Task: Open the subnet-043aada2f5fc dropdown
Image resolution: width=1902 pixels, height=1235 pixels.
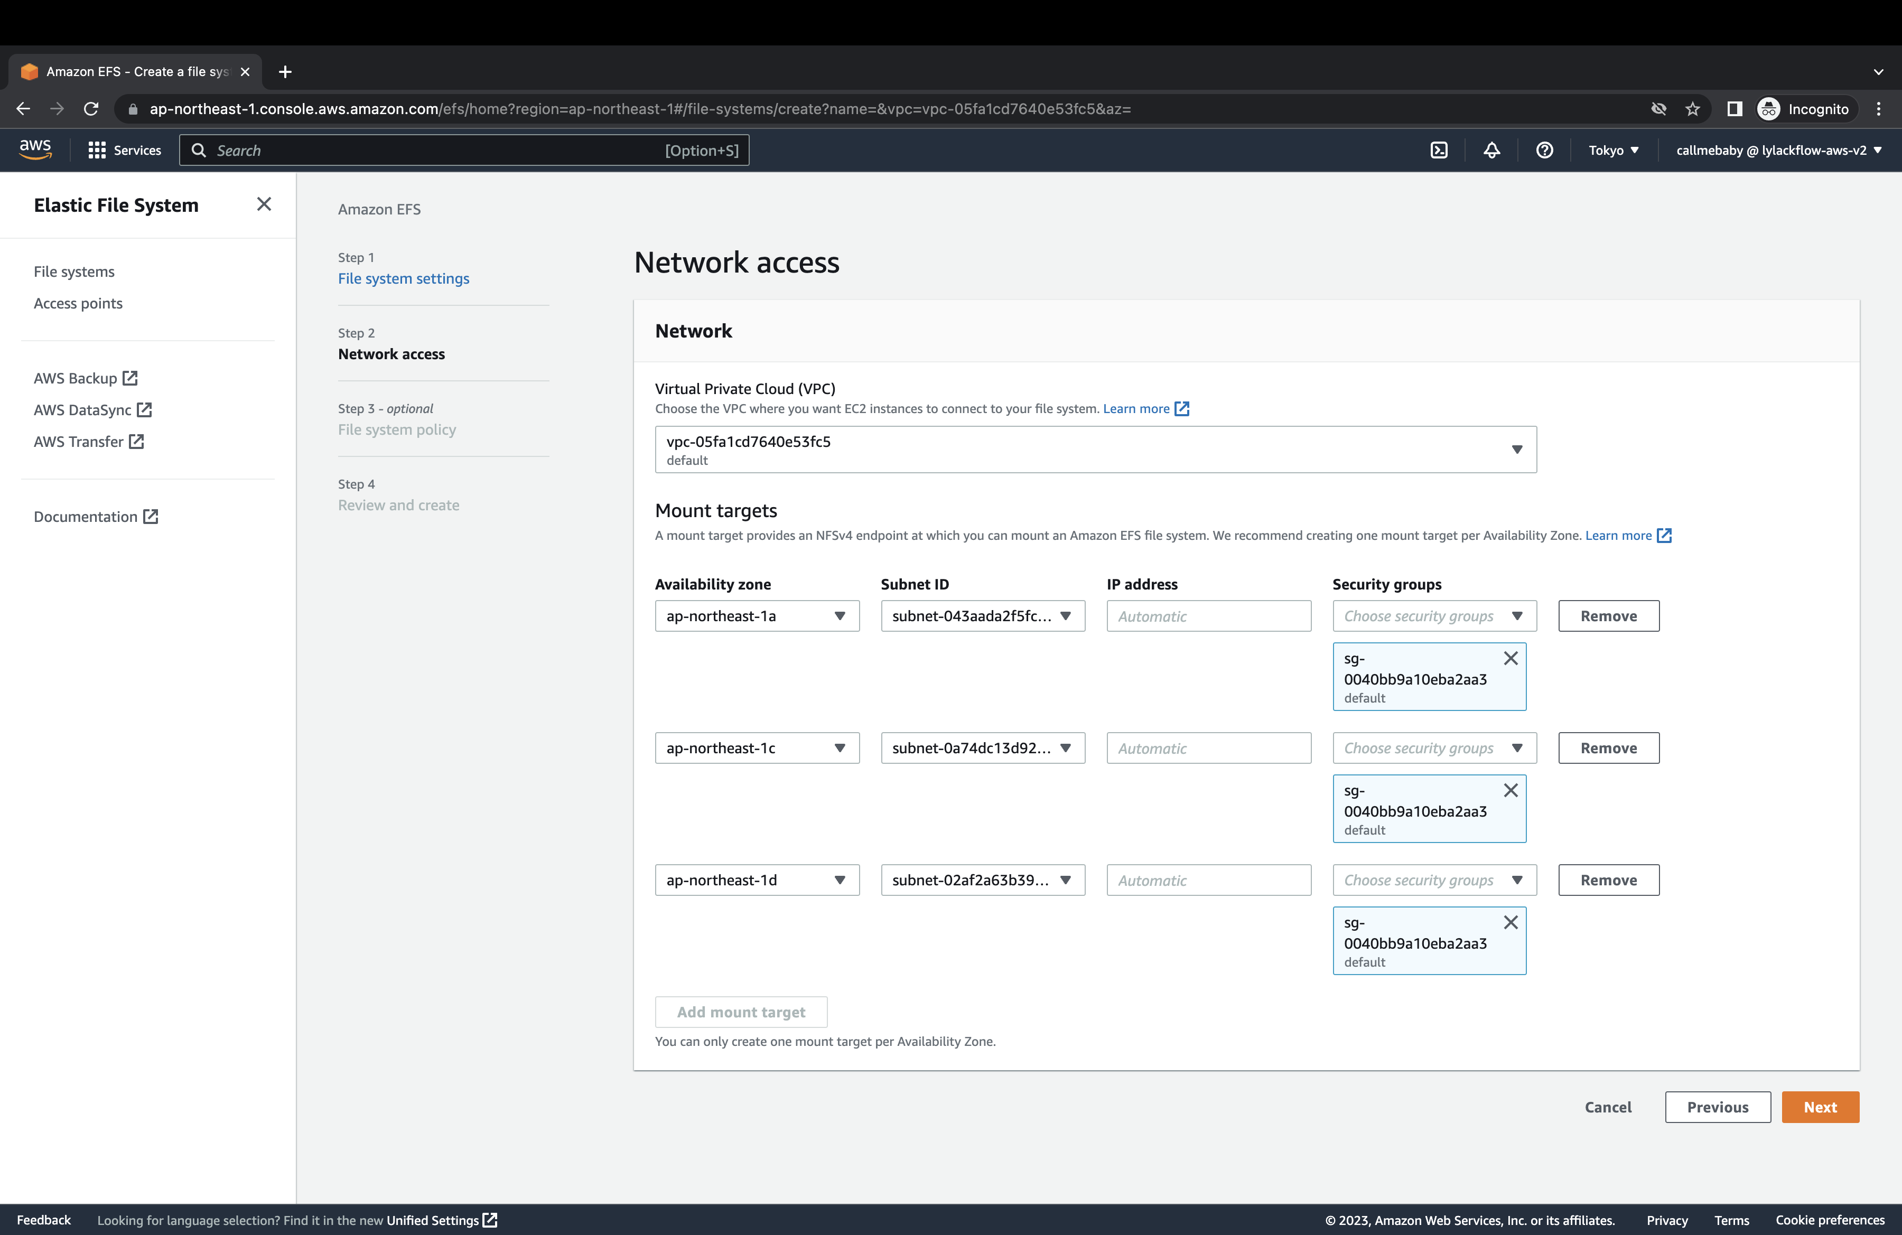Action: pyautogui.click(x=983, y=616)
